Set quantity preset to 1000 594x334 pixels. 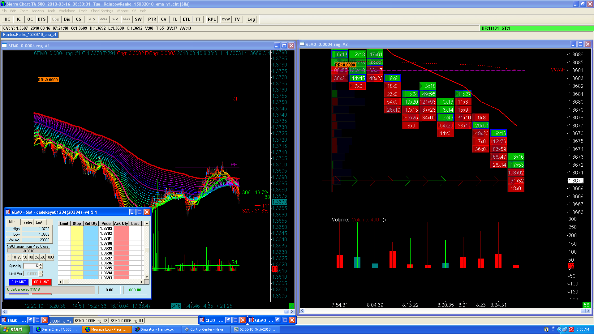click(50, 257)
